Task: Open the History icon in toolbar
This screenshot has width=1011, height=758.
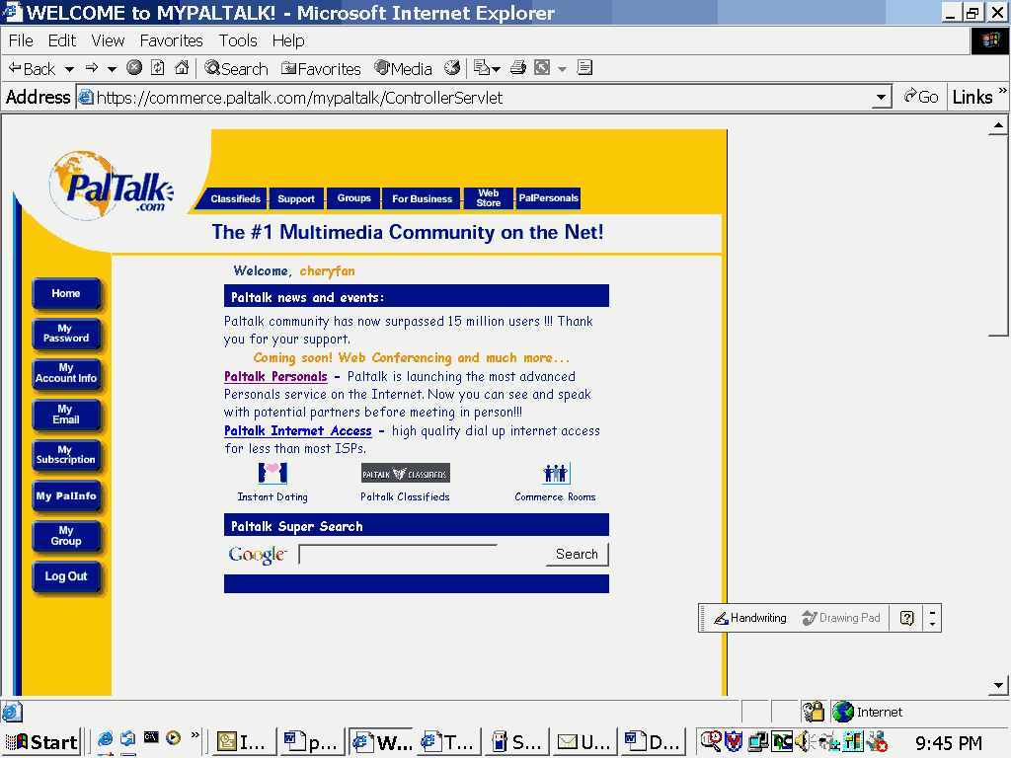Action: [x=452, y=67]
